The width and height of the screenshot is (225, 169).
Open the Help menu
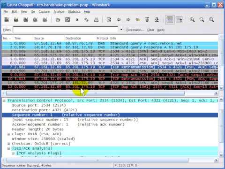click(87, 12)
